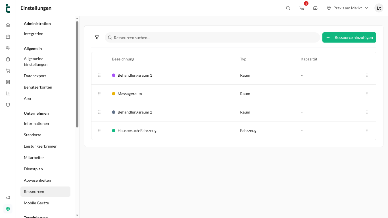388x218 pixels.
Task: Focus the Ressourcen suchen search field
Action: coord(212,37)
